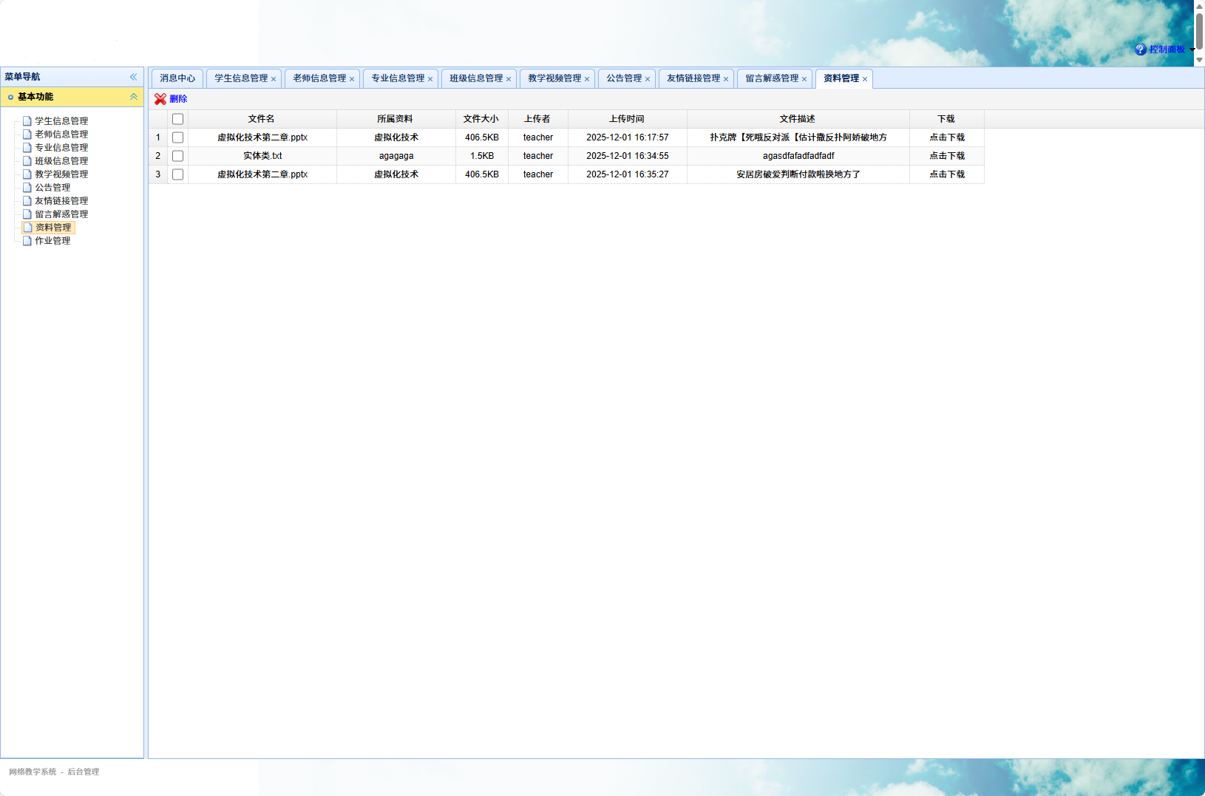Image resolution: width=1205 pixels, height=796 pixels.
Task: Click the red X delete icon
Action: (x=160, y=99)
